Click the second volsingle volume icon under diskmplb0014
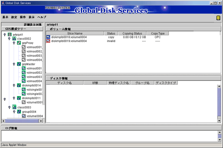 tap(24, 94)
